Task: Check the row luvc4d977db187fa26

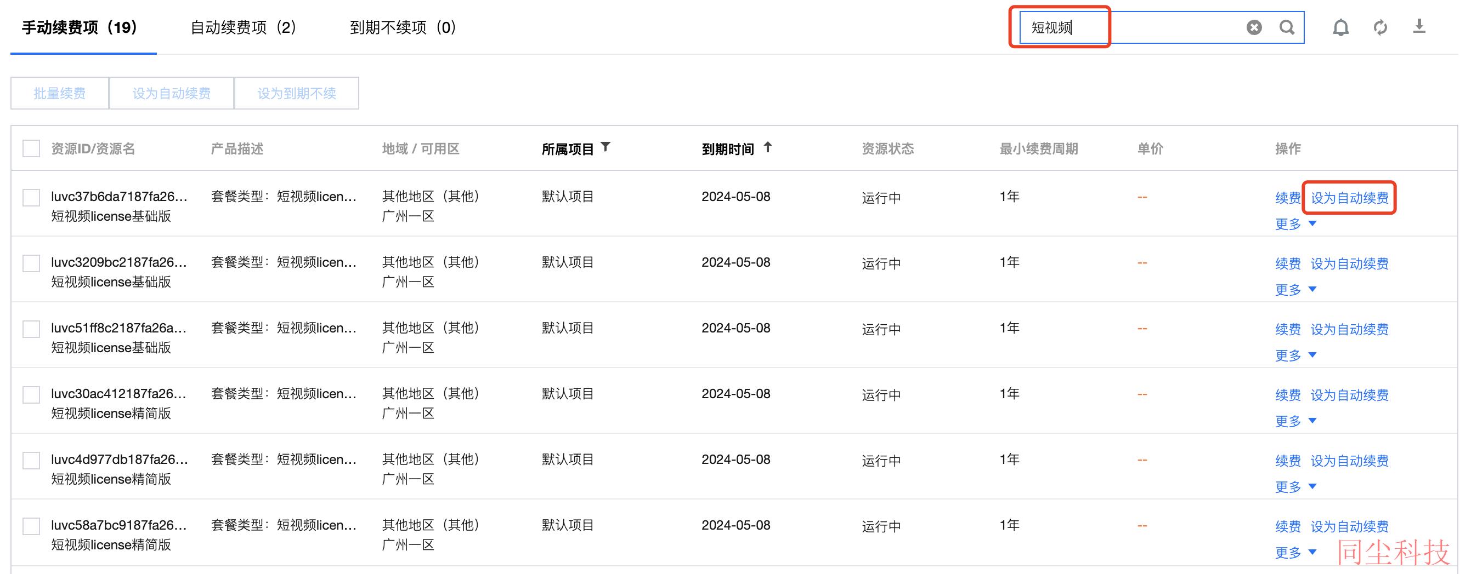Action: point(31,460)
